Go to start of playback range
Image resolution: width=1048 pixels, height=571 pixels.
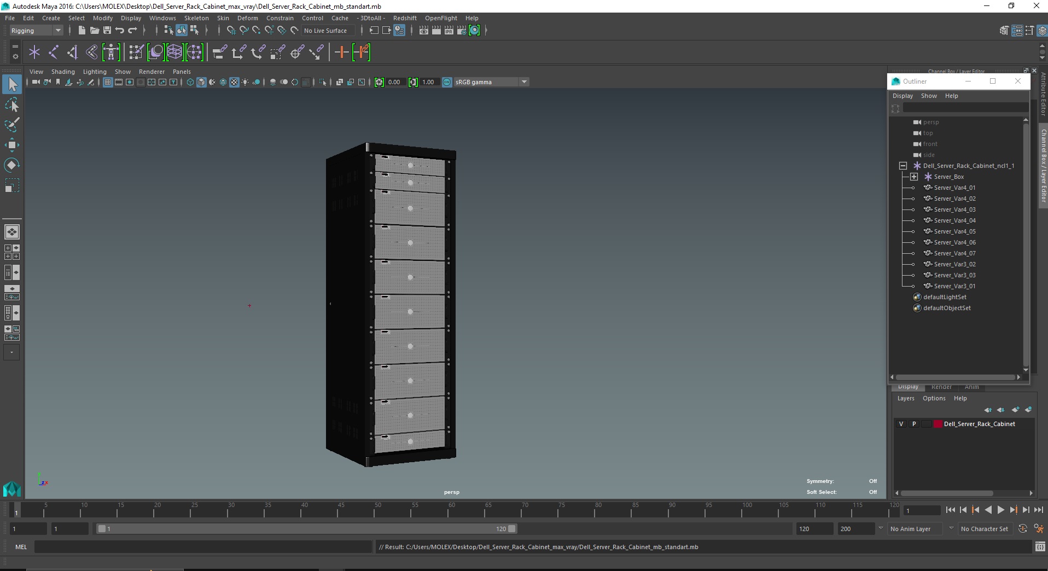(x=950, y=510)
